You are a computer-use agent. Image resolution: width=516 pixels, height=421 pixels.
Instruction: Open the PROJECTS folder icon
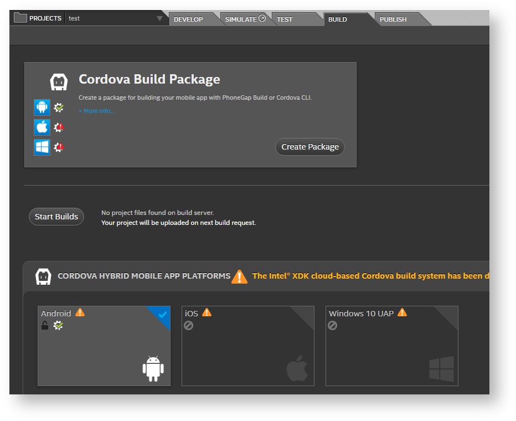coord(20,18)
